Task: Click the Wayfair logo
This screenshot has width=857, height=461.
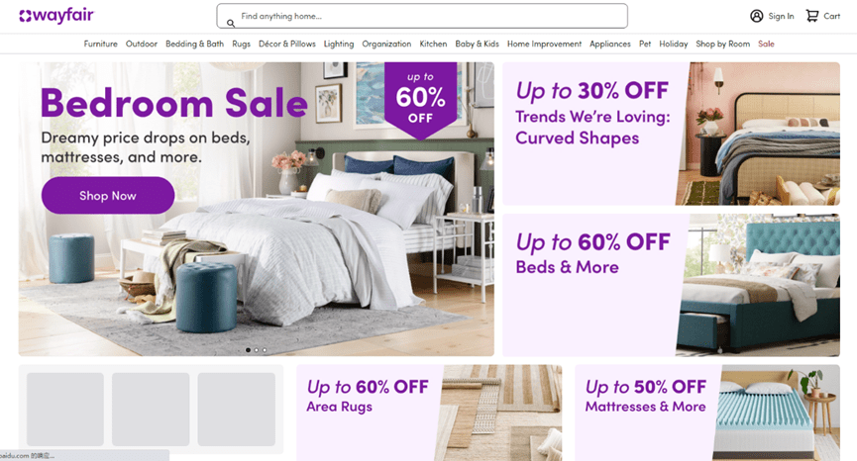Action: coord(56,15)
